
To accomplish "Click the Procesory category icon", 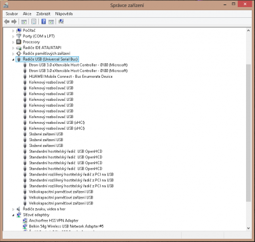I will [19, 42].
